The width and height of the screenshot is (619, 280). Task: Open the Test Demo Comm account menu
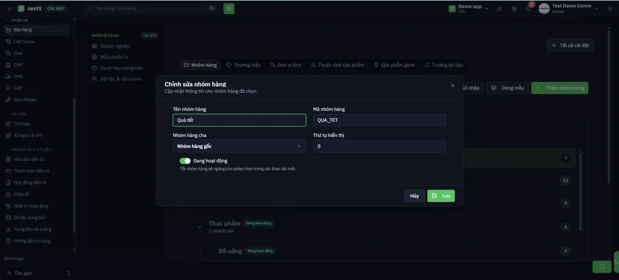coord(569,9)
